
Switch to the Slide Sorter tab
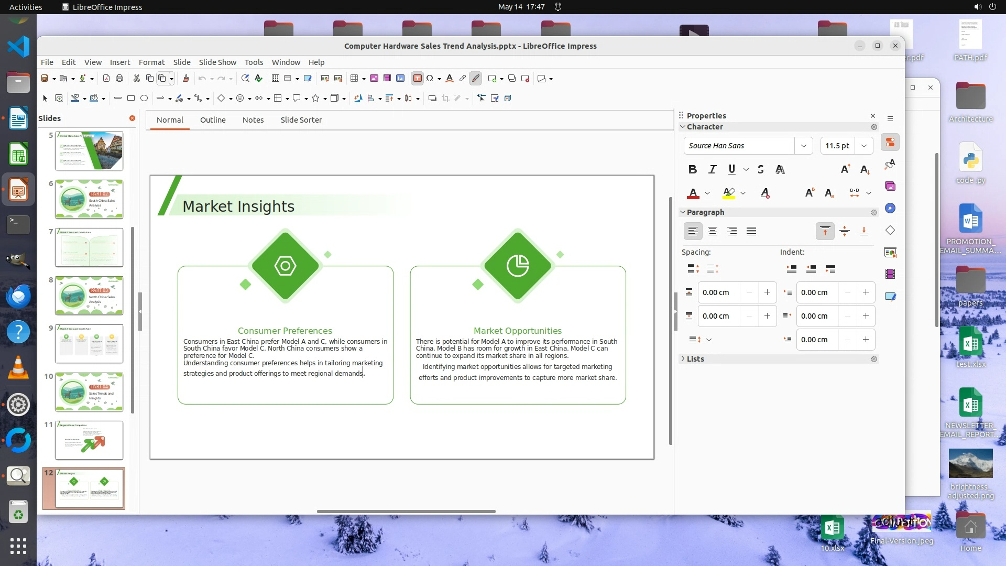pos(301,120)
